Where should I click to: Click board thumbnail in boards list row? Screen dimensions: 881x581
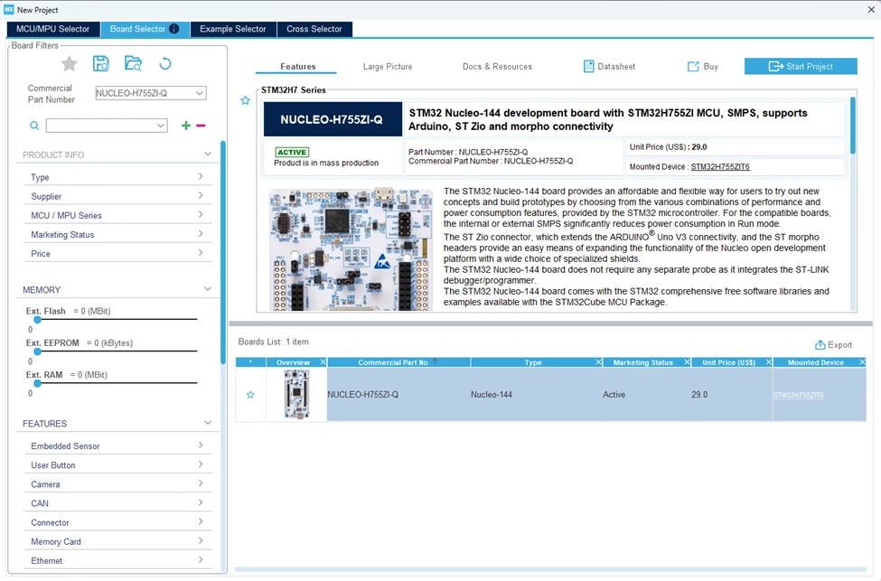click(296, 395)
